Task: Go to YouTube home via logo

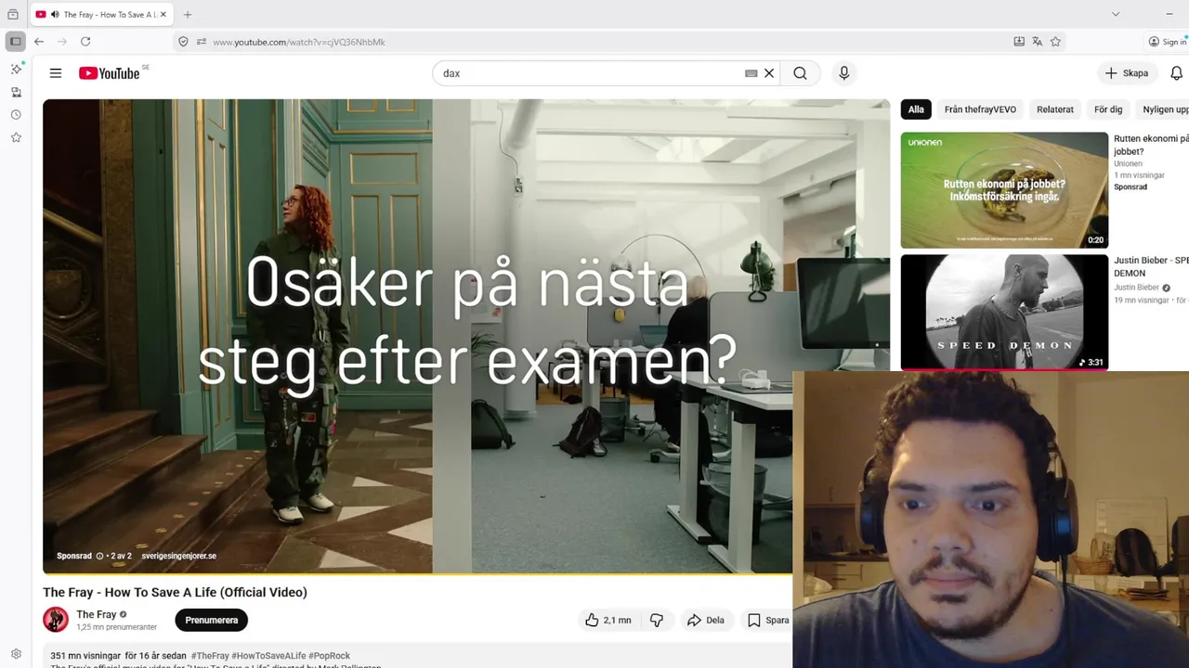Action: pyautogui.click(x=110, y=73)
